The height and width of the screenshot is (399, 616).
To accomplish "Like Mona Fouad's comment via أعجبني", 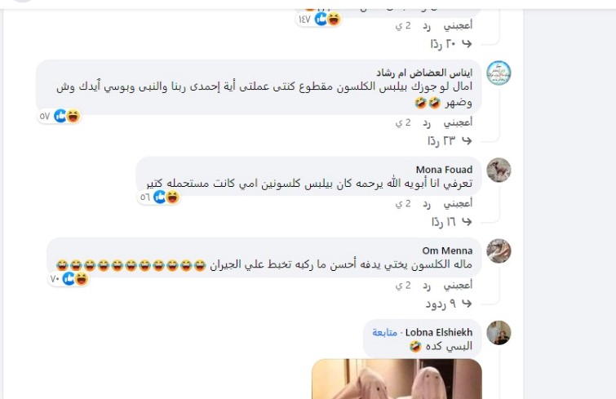I will (x=458, y=203).
